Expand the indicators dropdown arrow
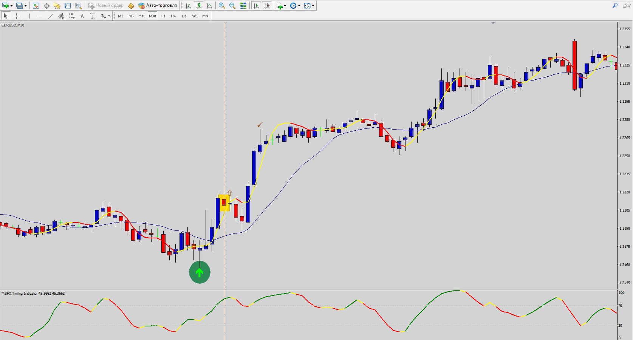The image size is (633, 340). pyautogui.click(x=285, y=6)
